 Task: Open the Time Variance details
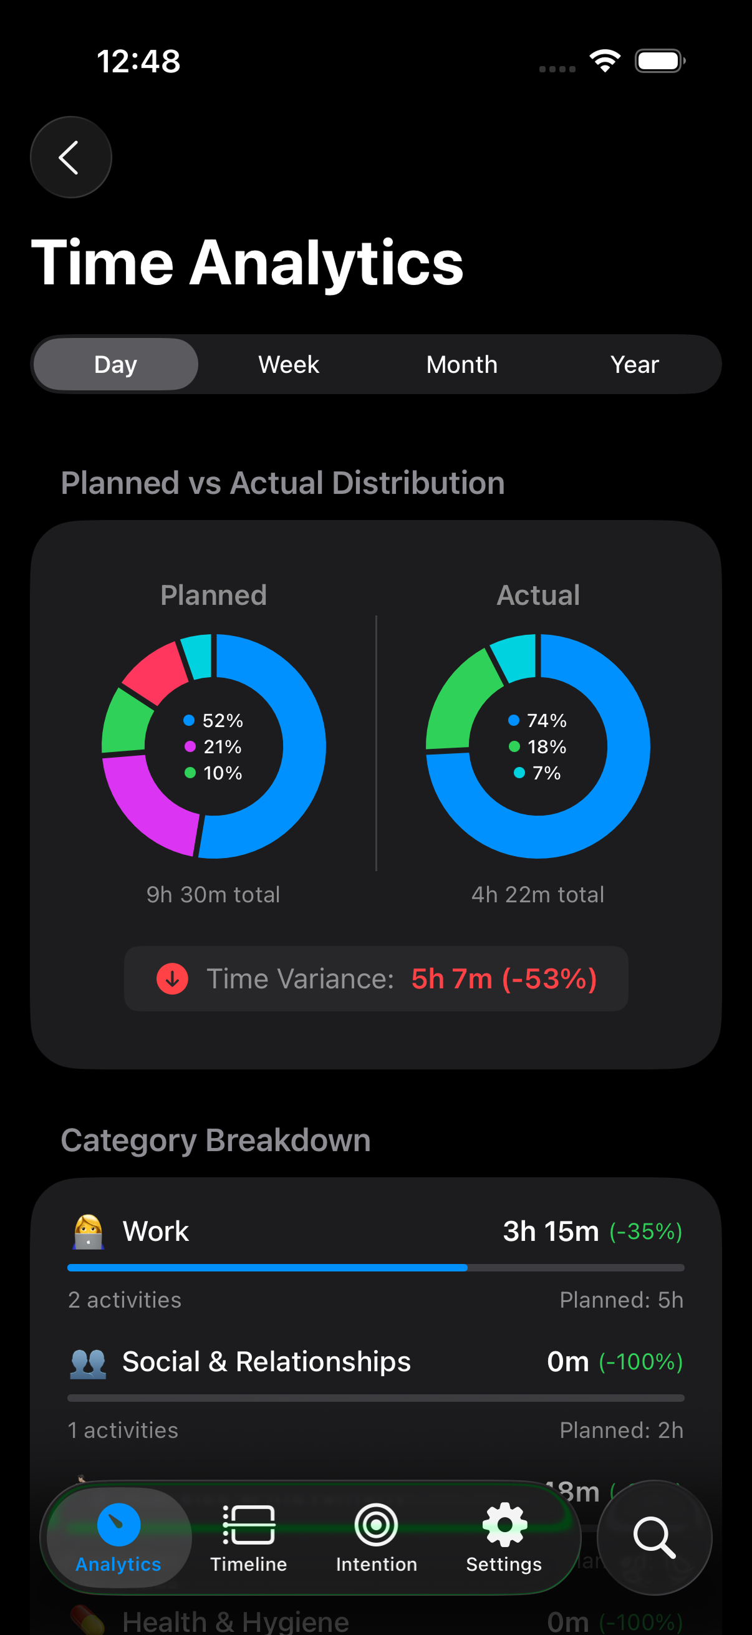coord(375,979)
